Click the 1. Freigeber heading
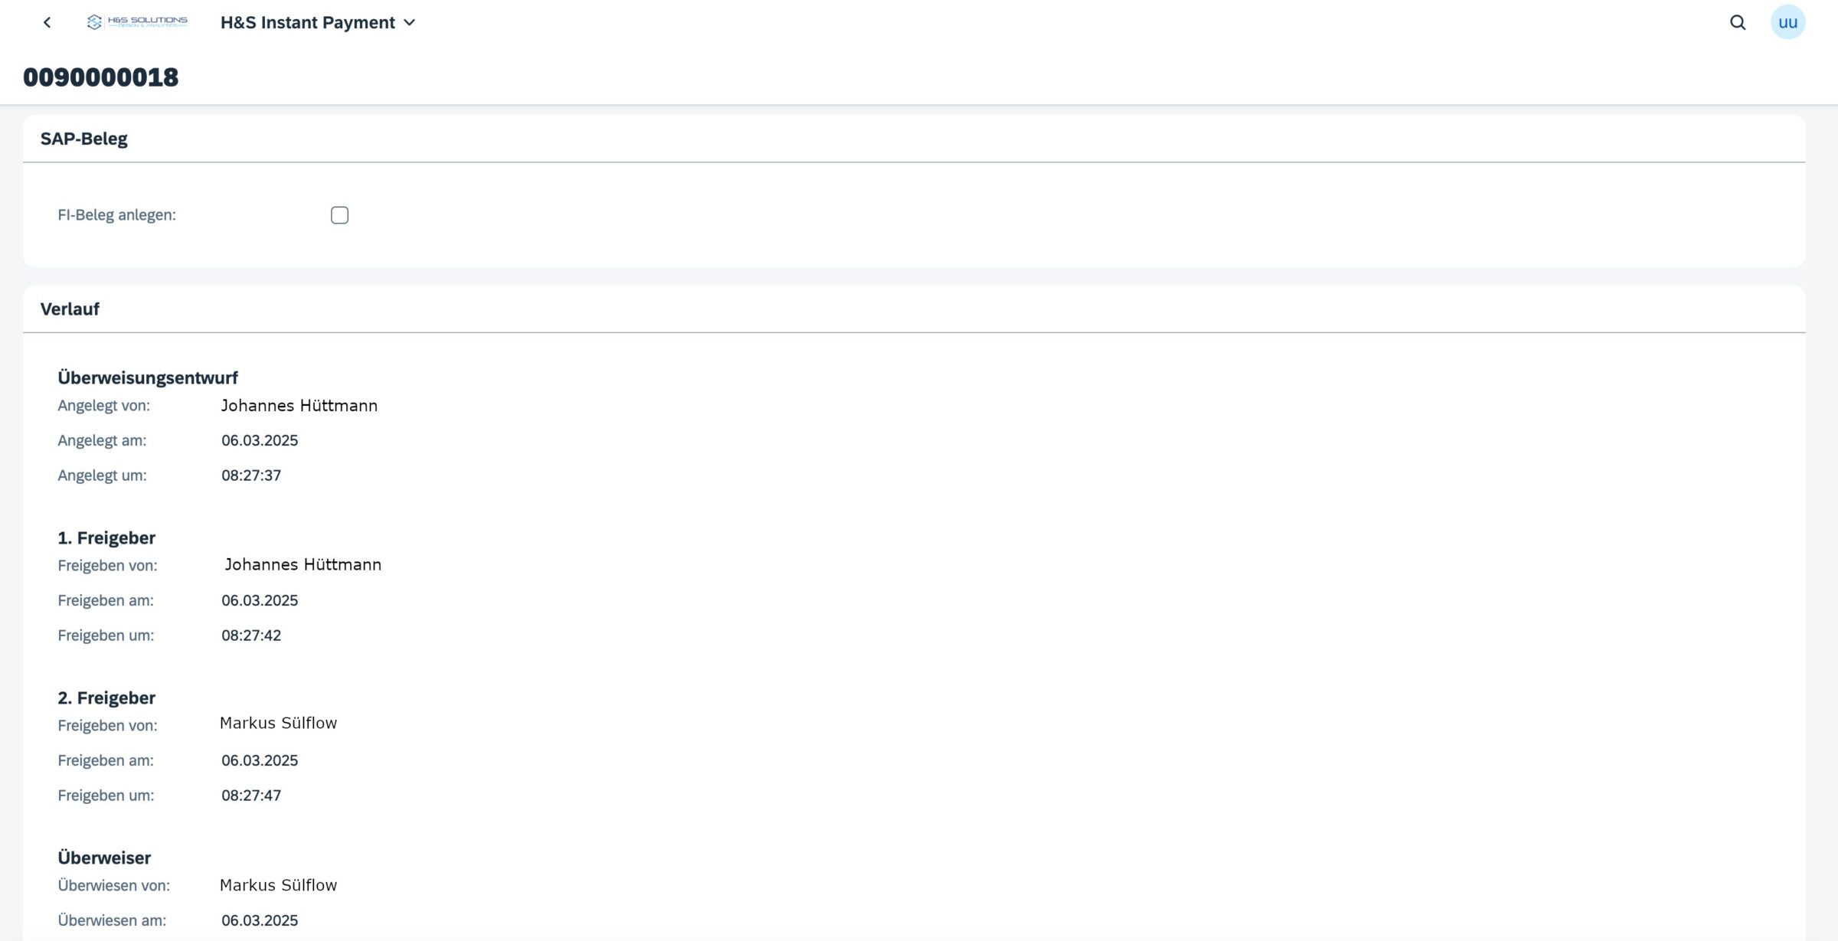 pyautogui.click(x=106, y=537)
